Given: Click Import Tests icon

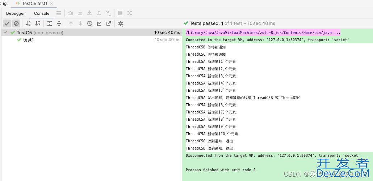Looking at the screenshot, I should tap(99, 23).
